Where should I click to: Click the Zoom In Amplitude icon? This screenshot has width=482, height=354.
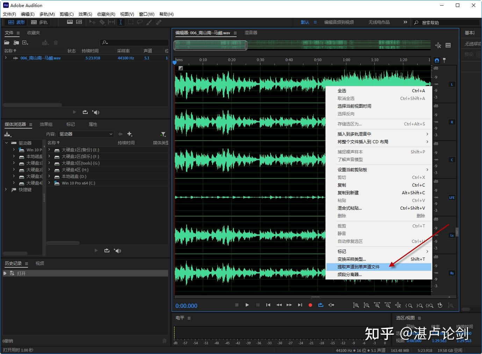(356, 305)
